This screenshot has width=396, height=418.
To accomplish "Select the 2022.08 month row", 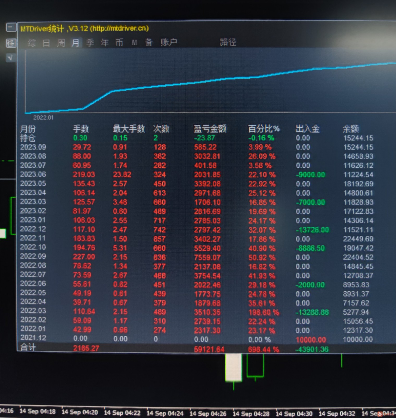I will [x=197, y=266].
